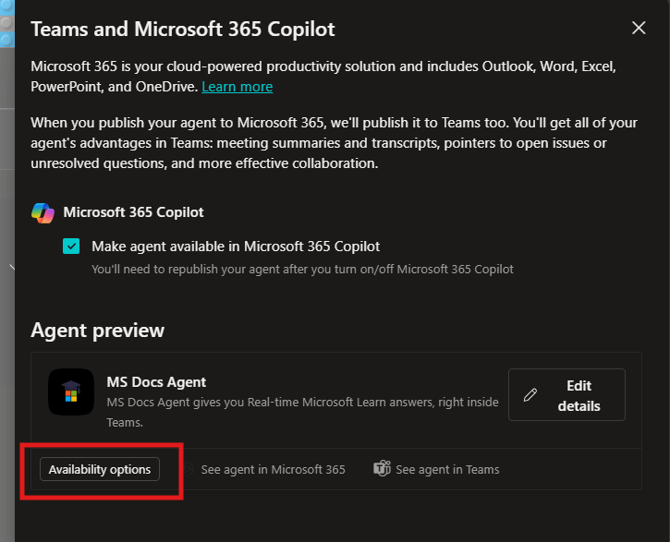Open the Learn more link
The image size is (670, 542).
coord(237,87)
